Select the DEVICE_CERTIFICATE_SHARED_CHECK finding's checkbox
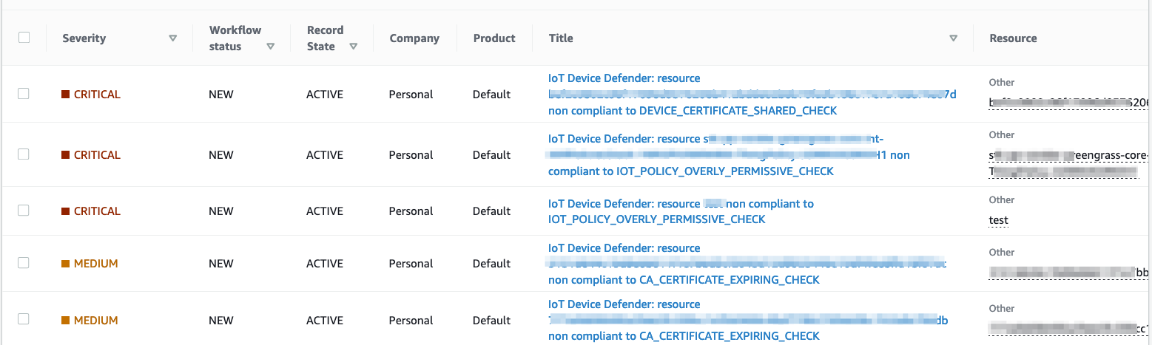 [24, 94]
